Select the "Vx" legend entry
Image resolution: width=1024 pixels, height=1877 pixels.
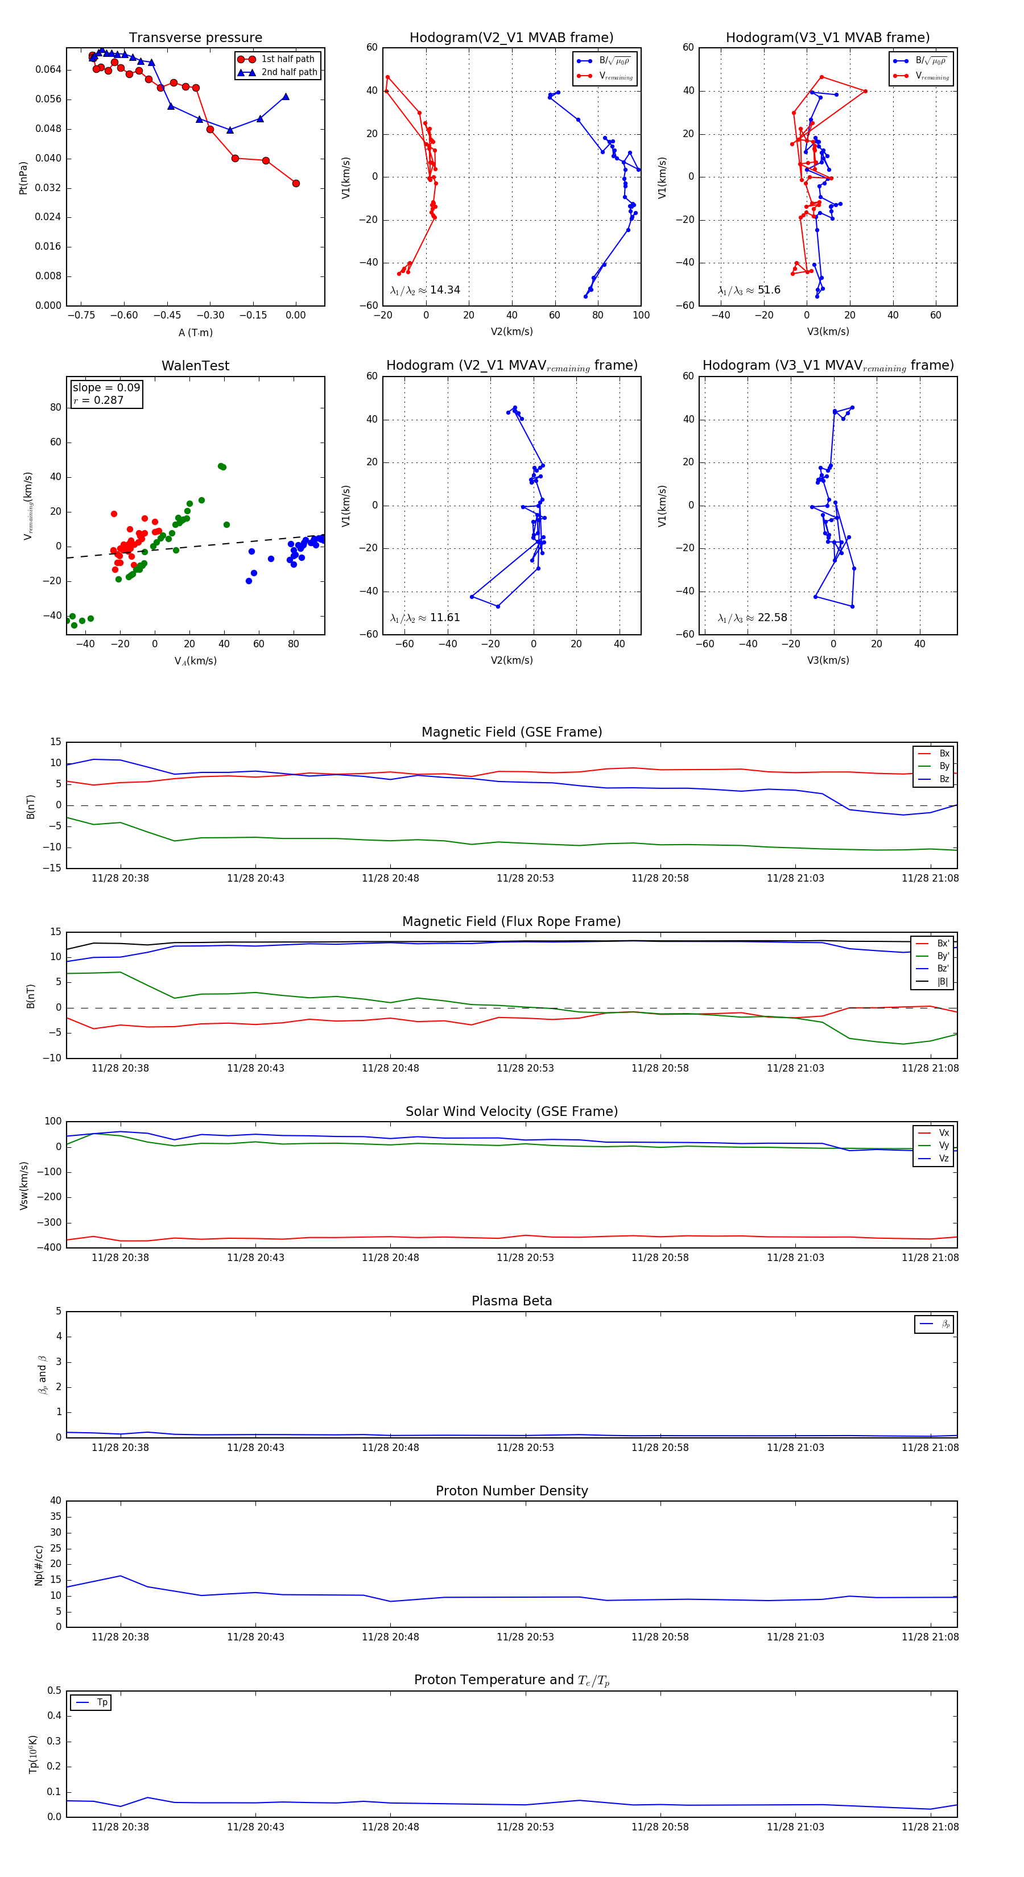(x=934, y=1133)
